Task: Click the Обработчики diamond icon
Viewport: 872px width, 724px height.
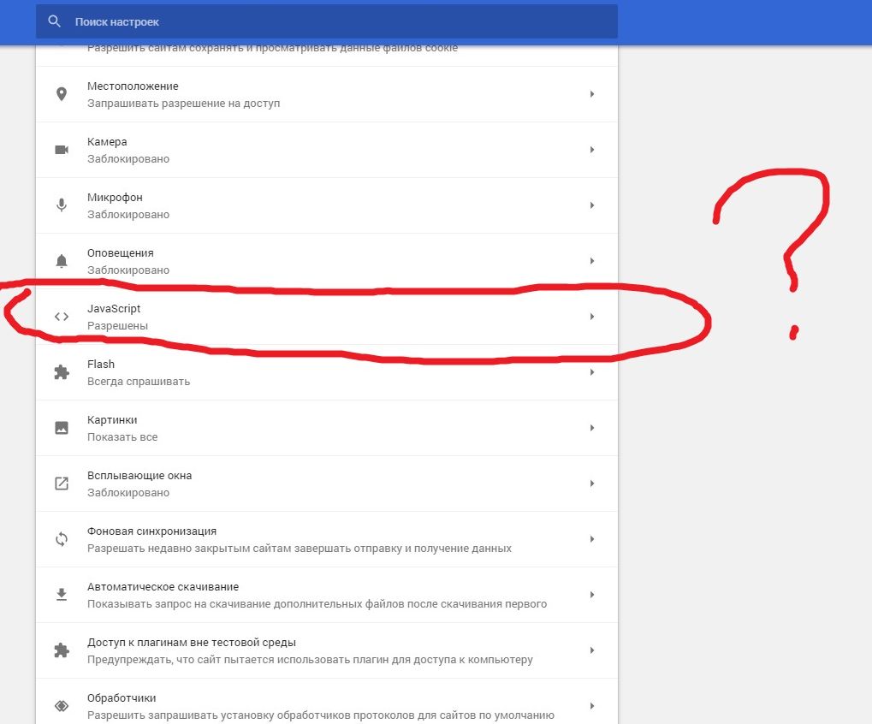Action: tap(62, 706)
